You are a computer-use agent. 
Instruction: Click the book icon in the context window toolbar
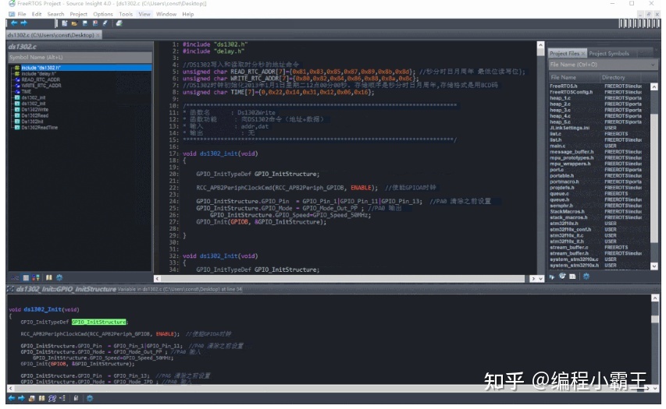[41, 398]
